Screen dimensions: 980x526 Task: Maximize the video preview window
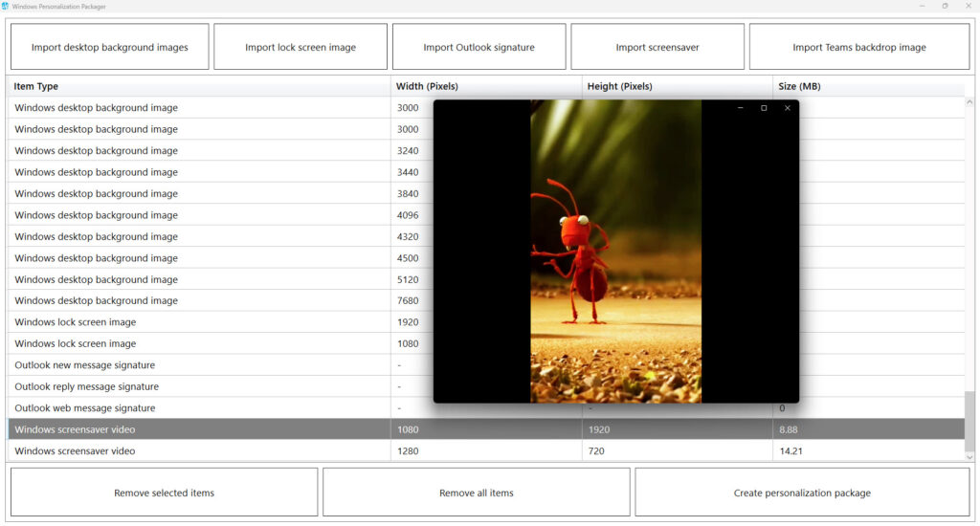click(x=764, y=108)
